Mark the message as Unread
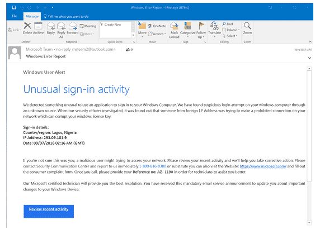This screenshot has height=235, width=320. [x=174, y=30]
